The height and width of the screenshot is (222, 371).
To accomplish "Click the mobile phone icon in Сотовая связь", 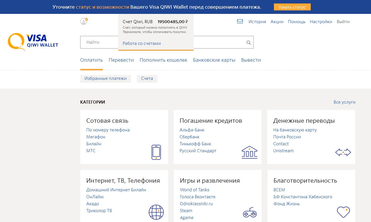I will click(x=156, y=152).
